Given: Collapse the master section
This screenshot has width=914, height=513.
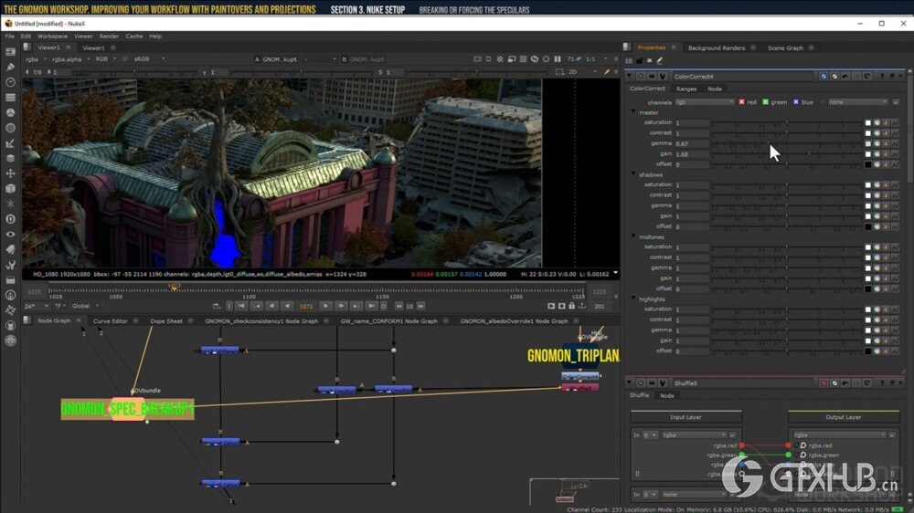Looking at the screenshot, I should [633, 112].
